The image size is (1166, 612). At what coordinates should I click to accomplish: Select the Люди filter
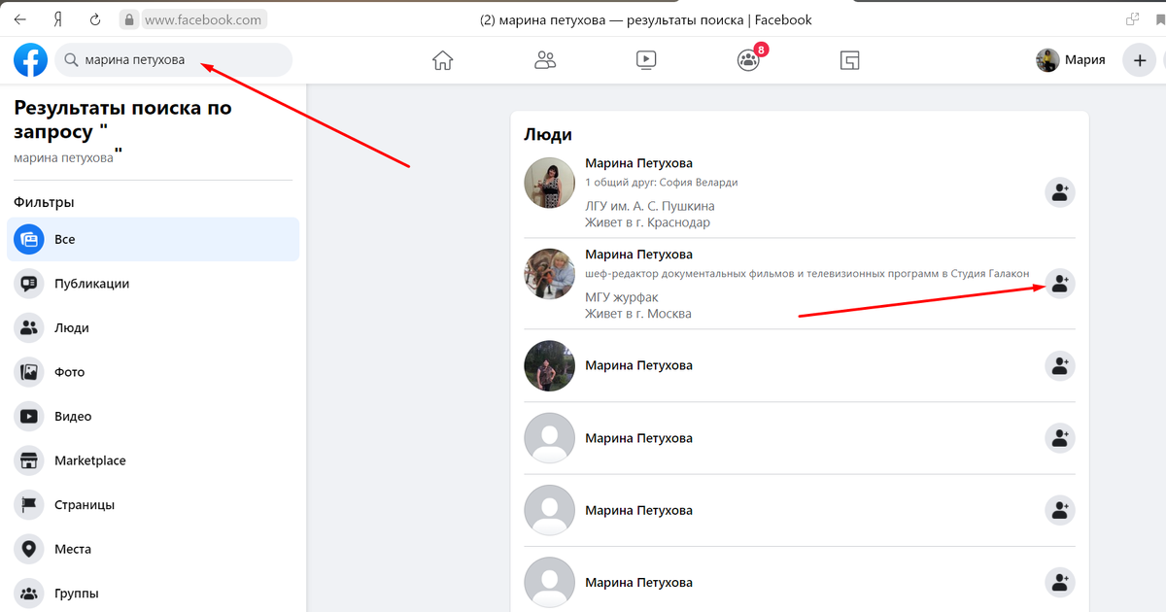click(154, 328)
